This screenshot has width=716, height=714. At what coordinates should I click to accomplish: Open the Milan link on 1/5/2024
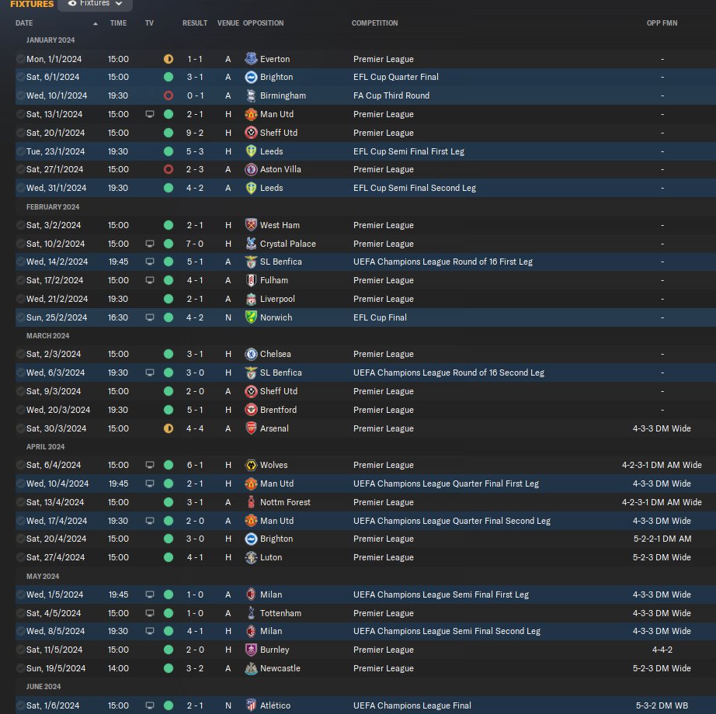tap(271, 594)
